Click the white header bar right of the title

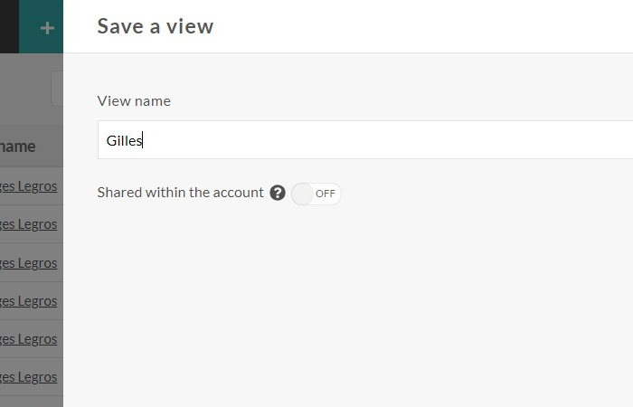(x=434, y=26)
